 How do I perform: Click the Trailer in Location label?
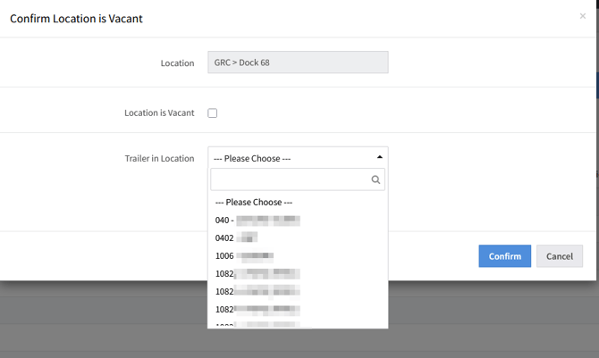click(x=159, y=158)
